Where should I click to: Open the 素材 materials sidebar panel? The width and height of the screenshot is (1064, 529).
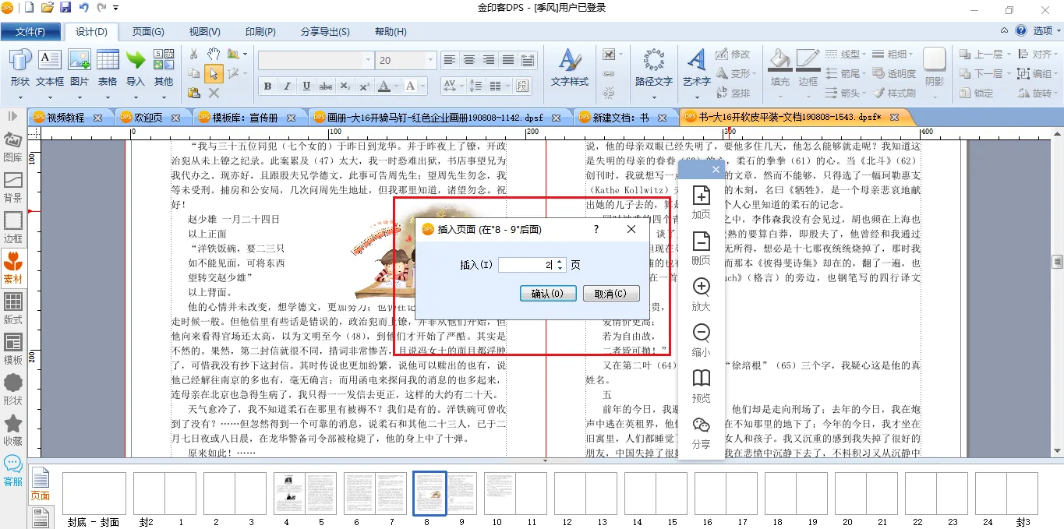(13, 266)
